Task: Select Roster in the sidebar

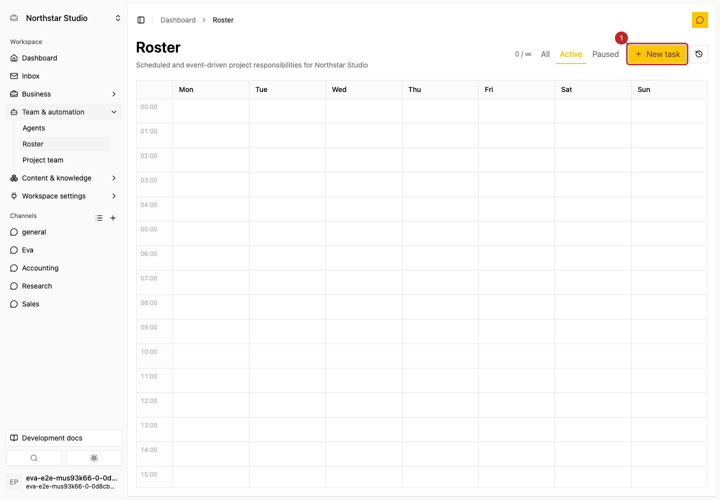Action: tap(64, 144)
